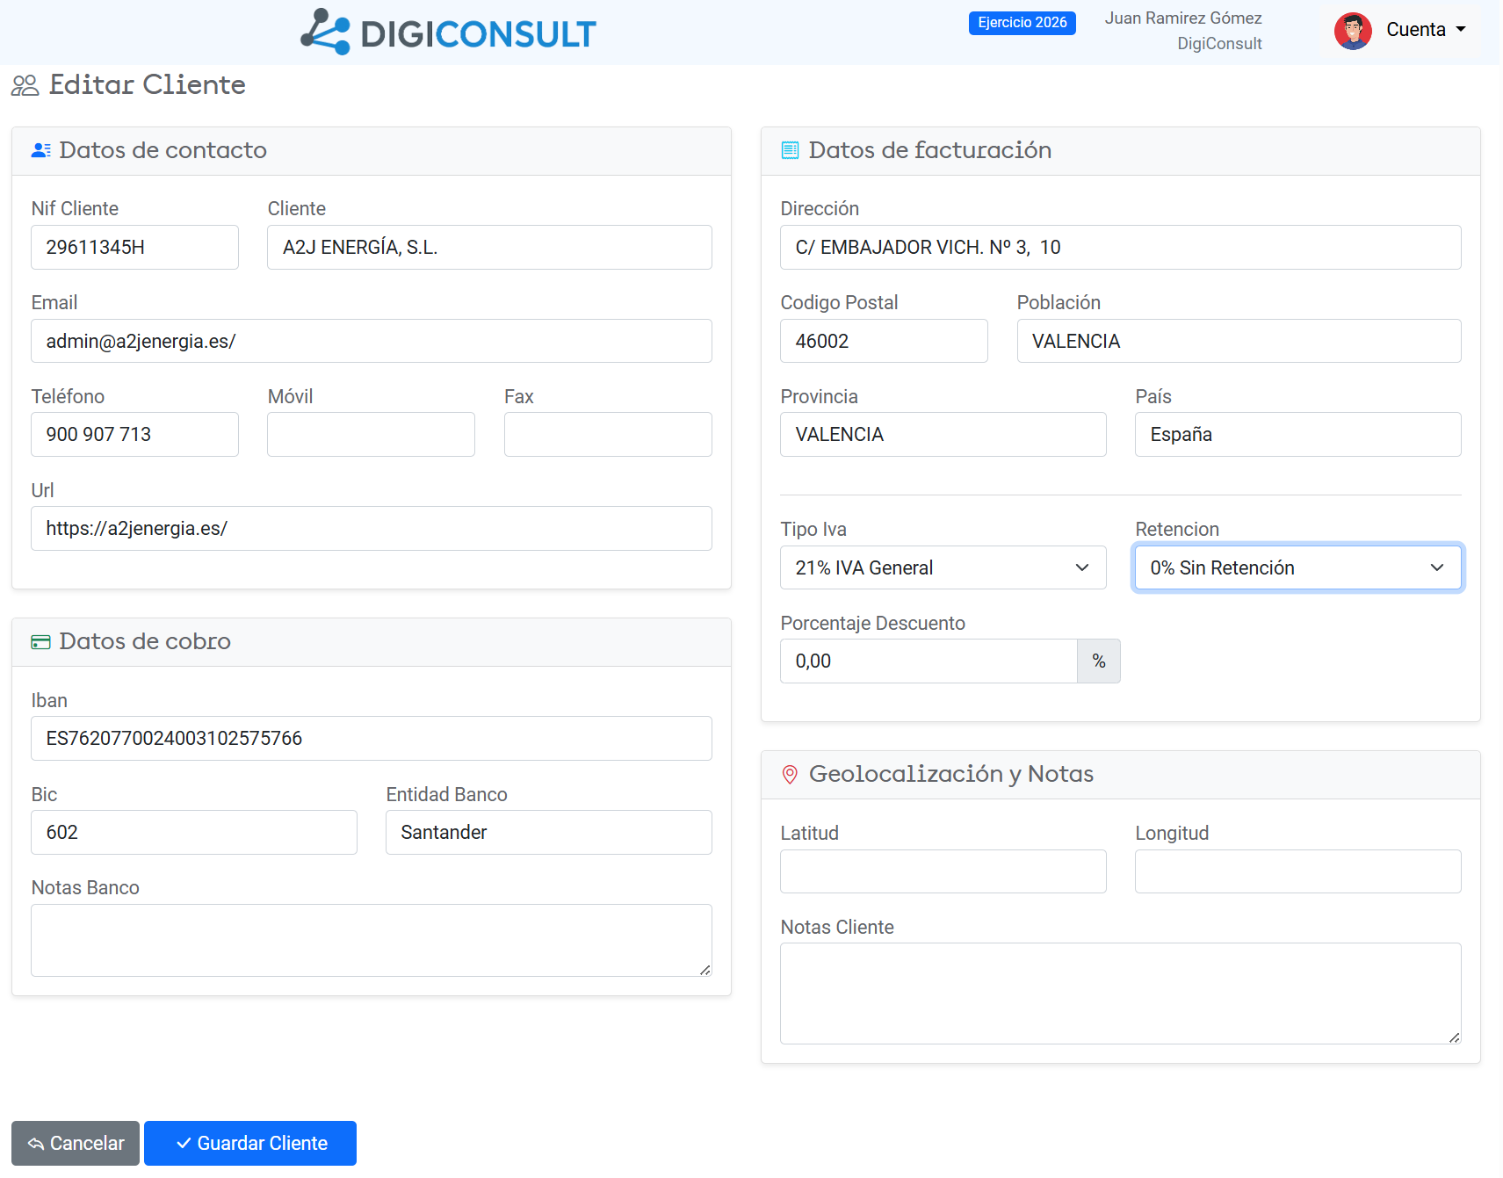
Task: Click Guardar Cliente to save
Action: (x=250, y=1144)
